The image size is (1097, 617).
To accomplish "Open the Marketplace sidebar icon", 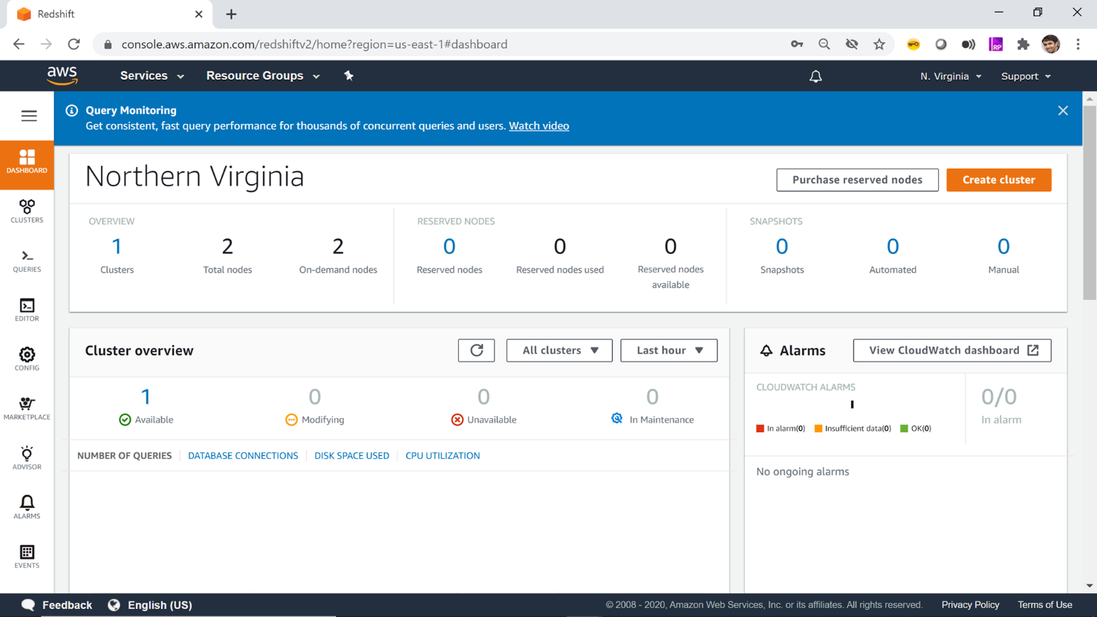I will (x=27, y=408).
